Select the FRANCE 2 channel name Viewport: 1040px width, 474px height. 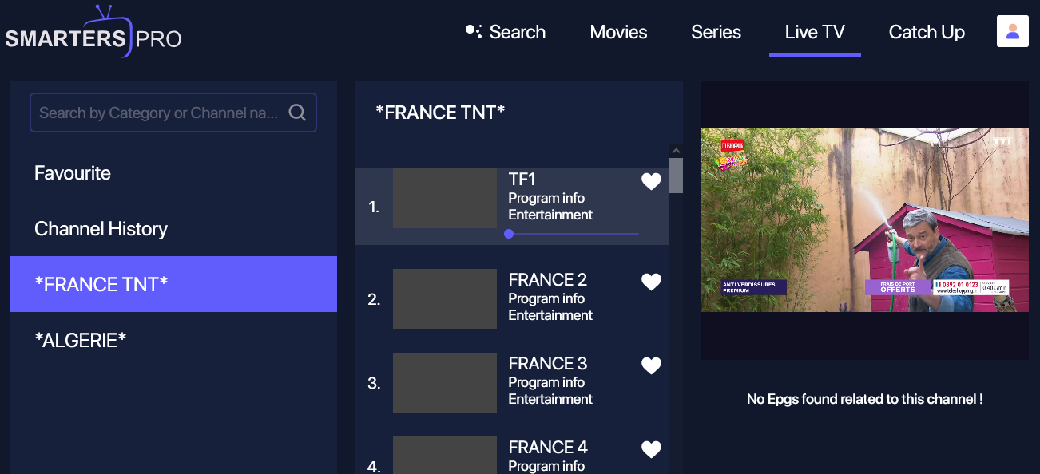(x=548, y=279)
